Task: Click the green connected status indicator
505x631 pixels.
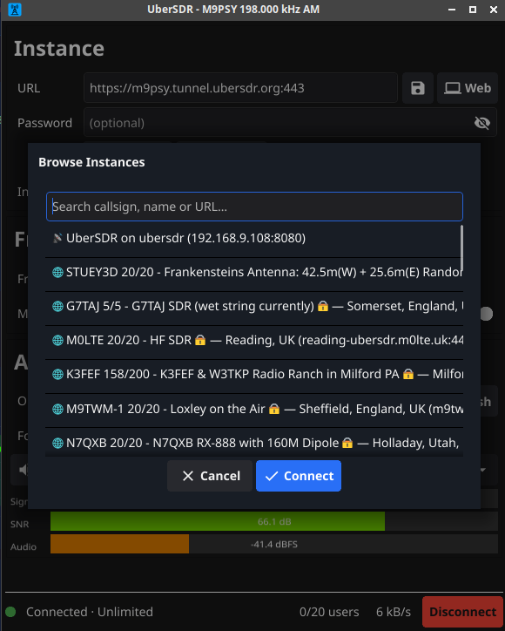Action: coord(10,612)
